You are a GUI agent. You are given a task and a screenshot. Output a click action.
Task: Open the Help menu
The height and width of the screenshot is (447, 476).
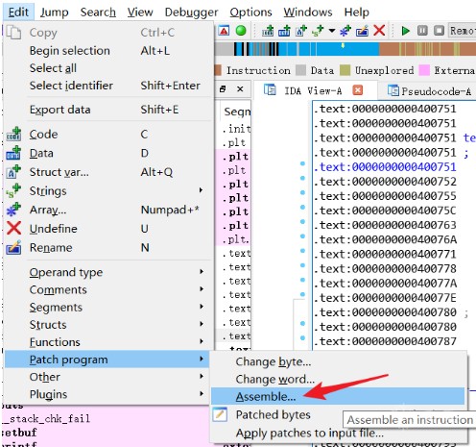click(356, 12)
